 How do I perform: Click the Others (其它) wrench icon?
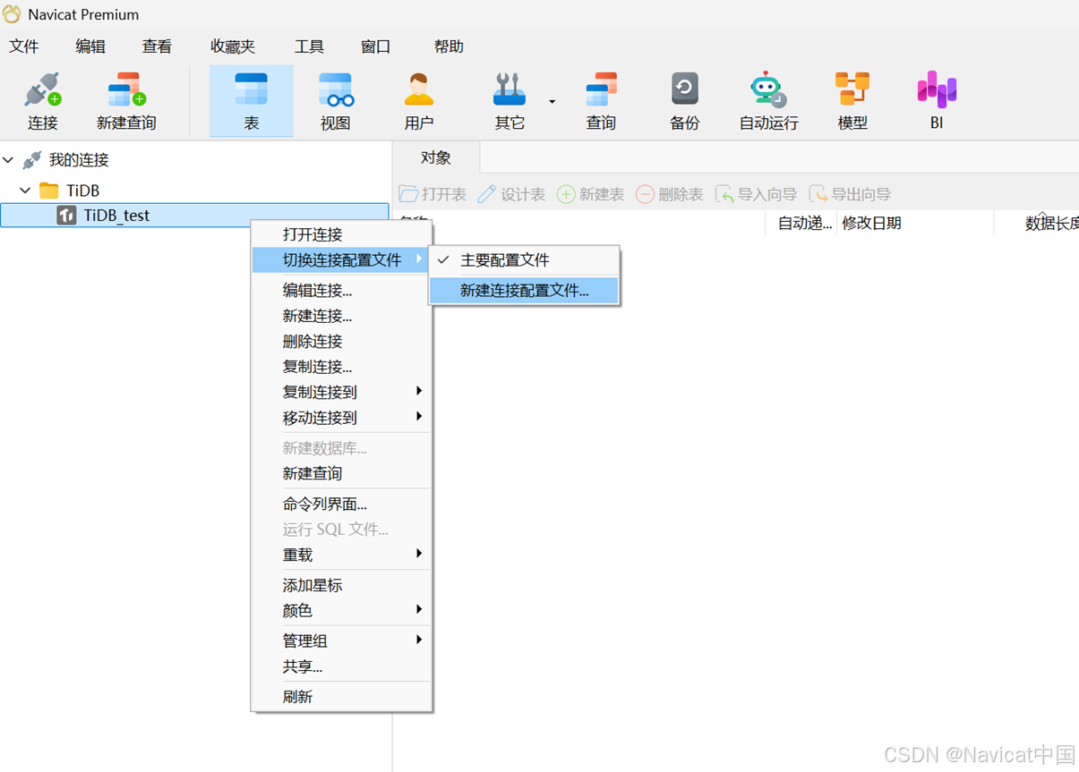tap(510, 89)
